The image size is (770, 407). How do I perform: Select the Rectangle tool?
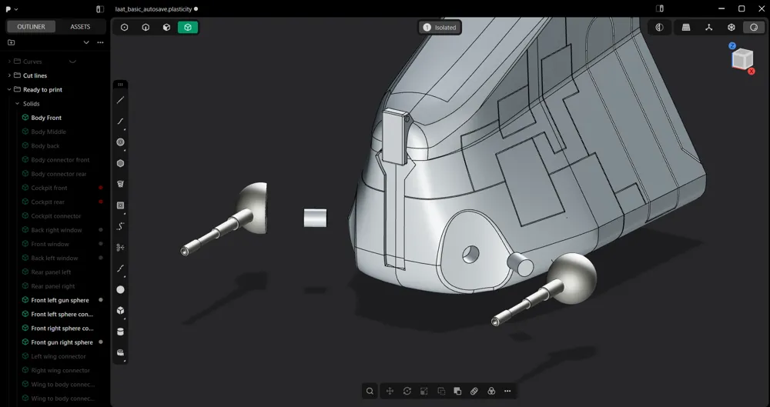pyautogui.click(x=120, y=205)
